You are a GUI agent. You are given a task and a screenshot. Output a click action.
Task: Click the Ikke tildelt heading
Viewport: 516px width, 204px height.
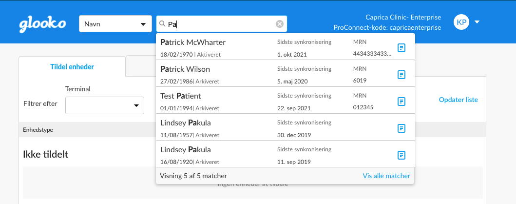point(45,154)
